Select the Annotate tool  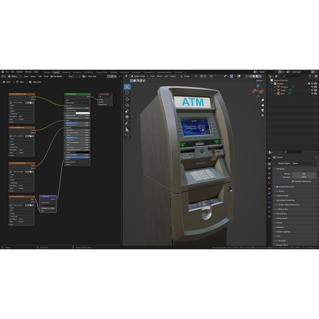(x=127, y=123)
